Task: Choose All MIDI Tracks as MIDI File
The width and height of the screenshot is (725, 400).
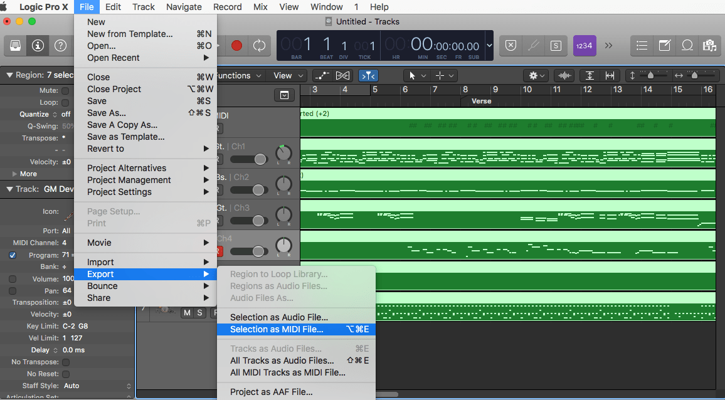Action: click(x=296, y=372)
